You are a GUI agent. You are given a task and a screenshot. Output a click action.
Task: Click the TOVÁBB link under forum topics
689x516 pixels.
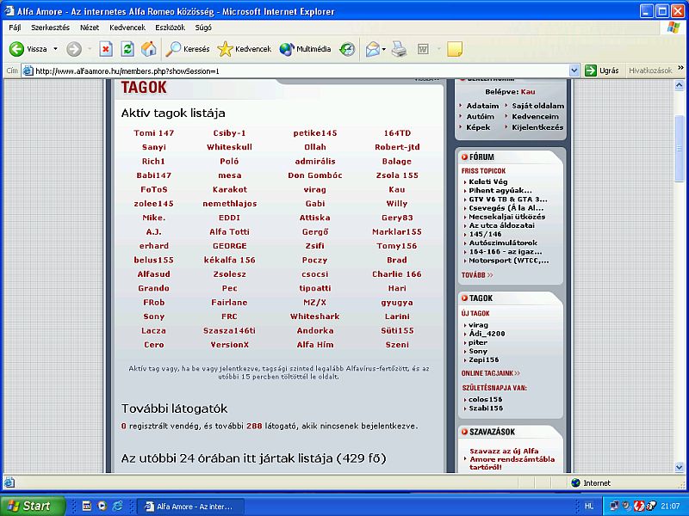pos(477,274)
